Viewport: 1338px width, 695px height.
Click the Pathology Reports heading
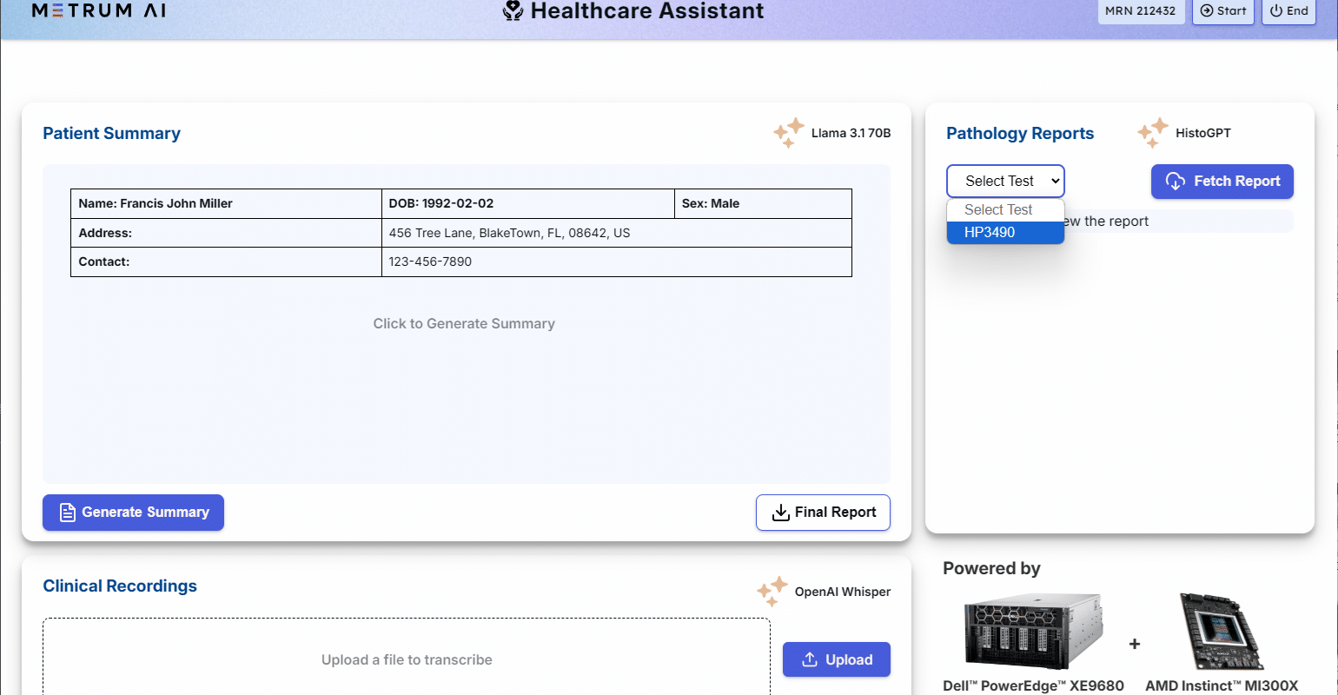coord(1020,133)
